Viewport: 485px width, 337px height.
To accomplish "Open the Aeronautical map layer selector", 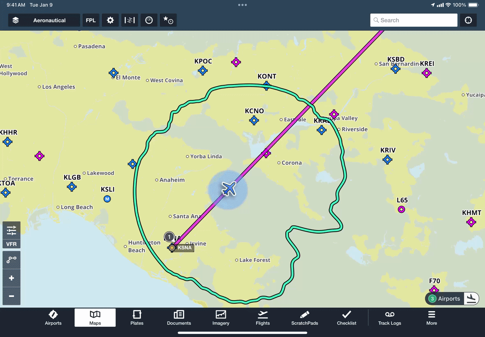I will (x=44, y=20).
